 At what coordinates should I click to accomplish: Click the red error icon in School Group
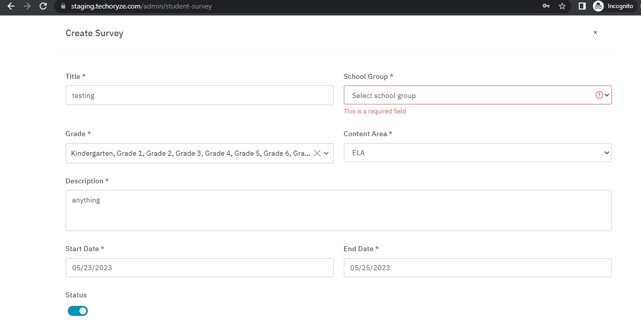[599, 95]
